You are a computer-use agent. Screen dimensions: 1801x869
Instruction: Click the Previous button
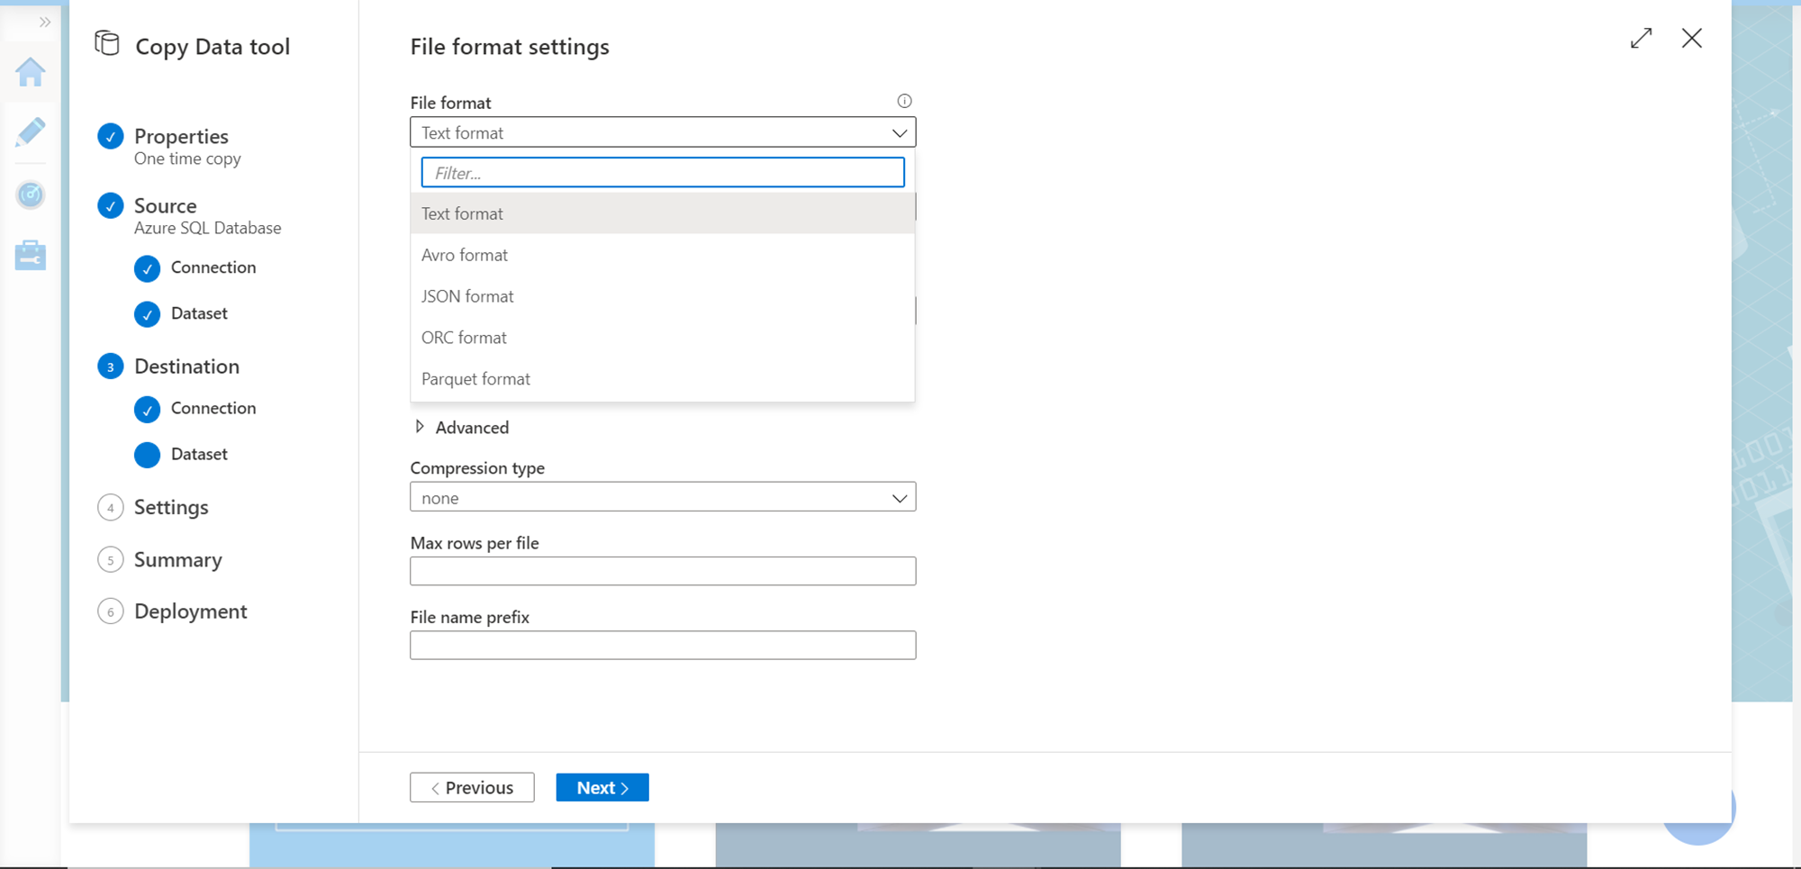(472, 788)
